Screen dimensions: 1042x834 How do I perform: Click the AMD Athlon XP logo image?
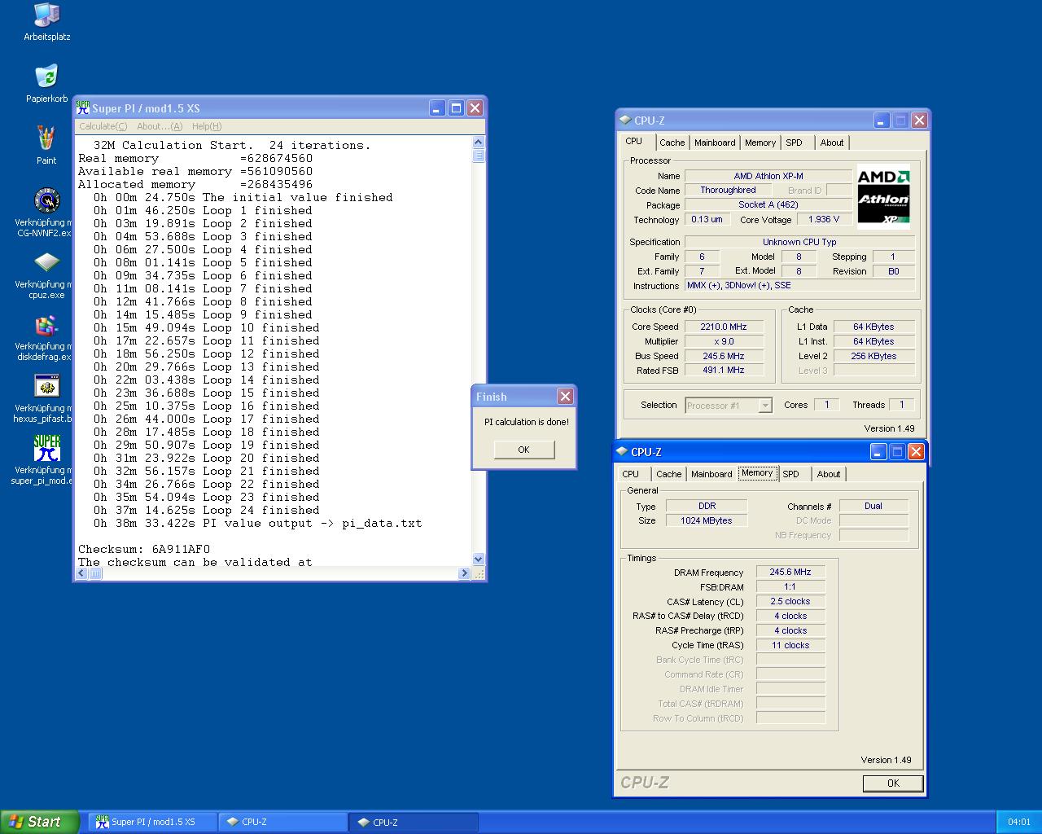pyautogui.click(x=883, y=197)
